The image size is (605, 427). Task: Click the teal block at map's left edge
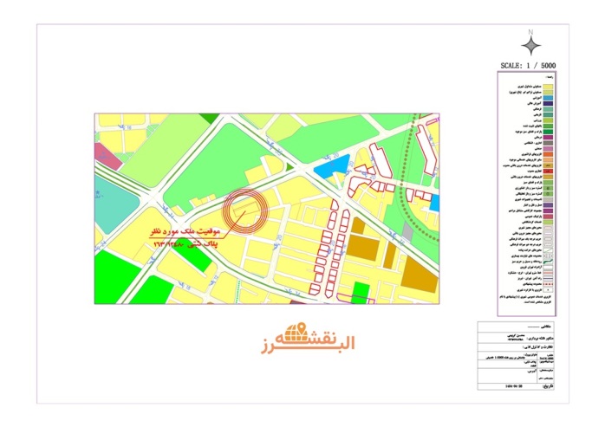pyautogui.click(x=114, y=209)
